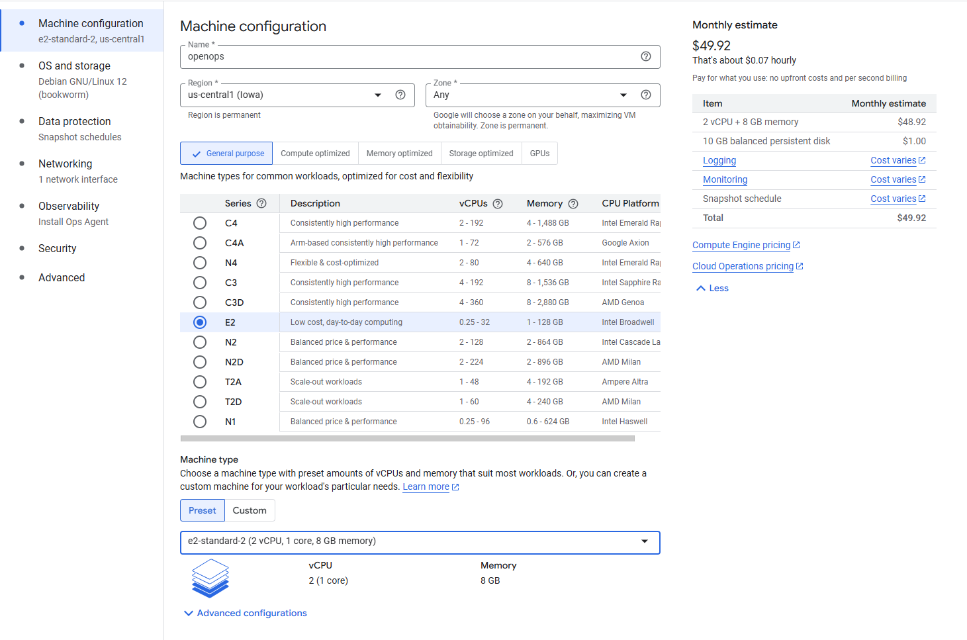967x640 pixels.
Task: Click the Memory column help icon
Action: coord(573,203)
